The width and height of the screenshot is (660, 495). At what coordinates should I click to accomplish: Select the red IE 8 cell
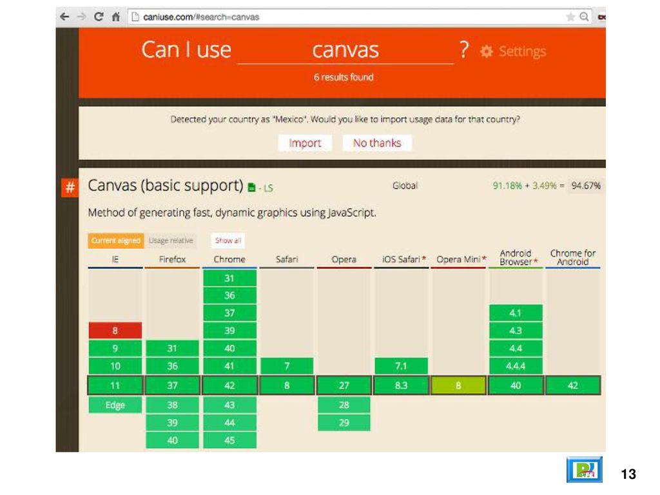click(115, 331)
